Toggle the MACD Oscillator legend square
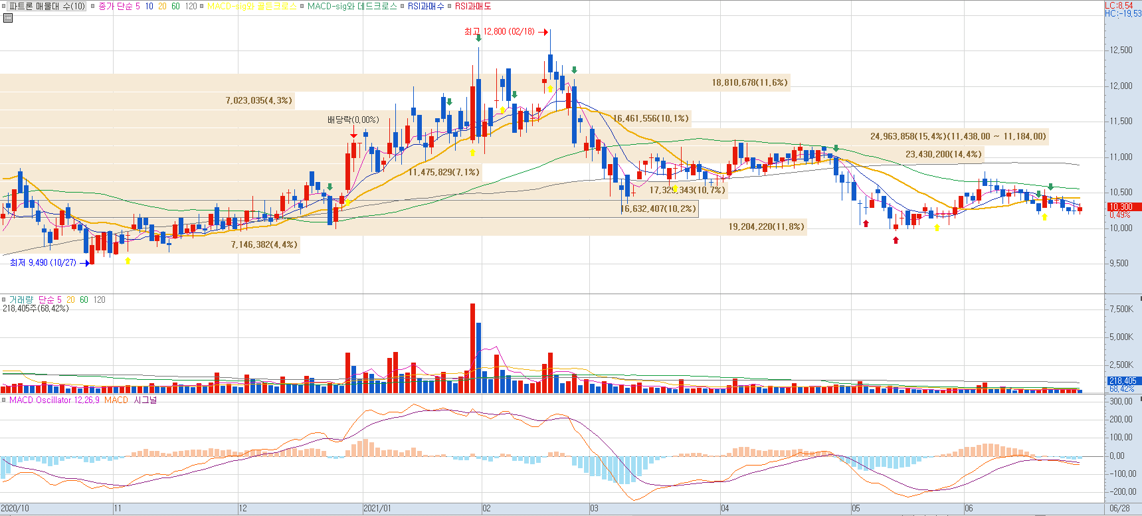Viewport: 1142px width, 516px height. click(4, 400)
